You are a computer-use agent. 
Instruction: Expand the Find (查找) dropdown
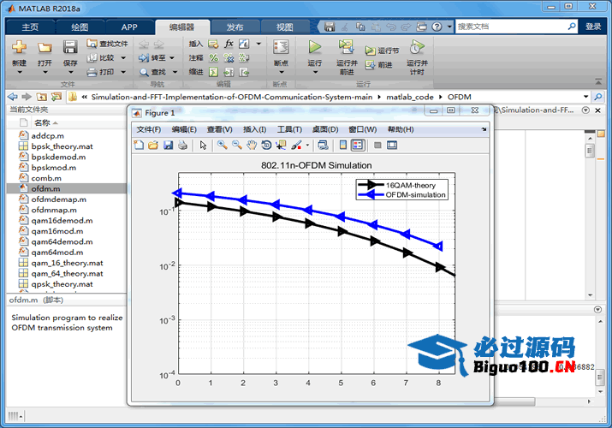[x=175, y=72]
